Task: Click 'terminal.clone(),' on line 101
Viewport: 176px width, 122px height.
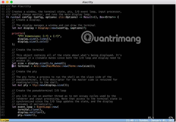Action: coord(30,110)
